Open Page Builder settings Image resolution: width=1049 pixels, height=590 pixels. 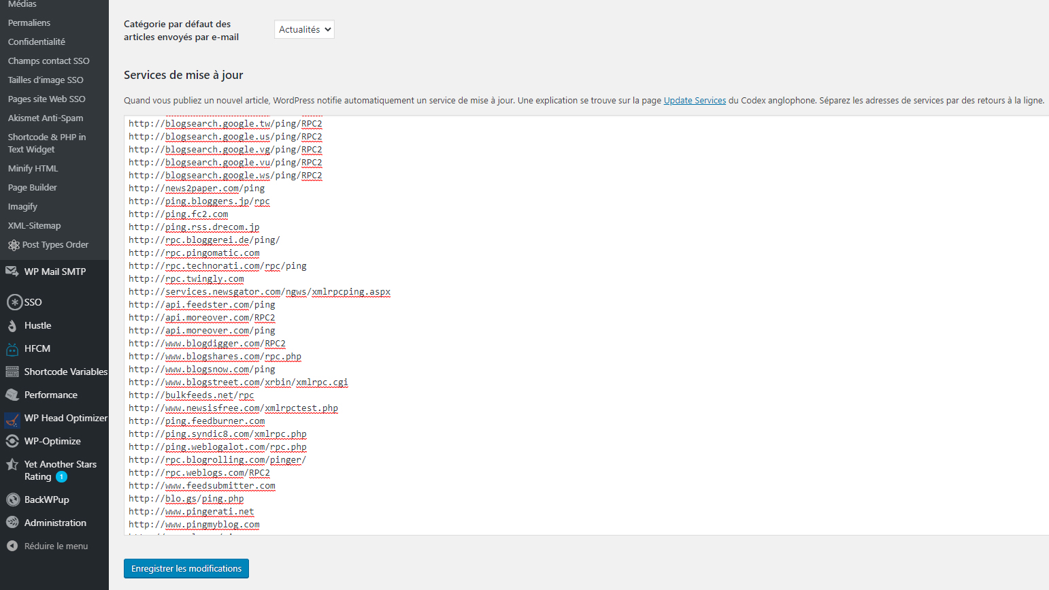(x=33, y=187)
